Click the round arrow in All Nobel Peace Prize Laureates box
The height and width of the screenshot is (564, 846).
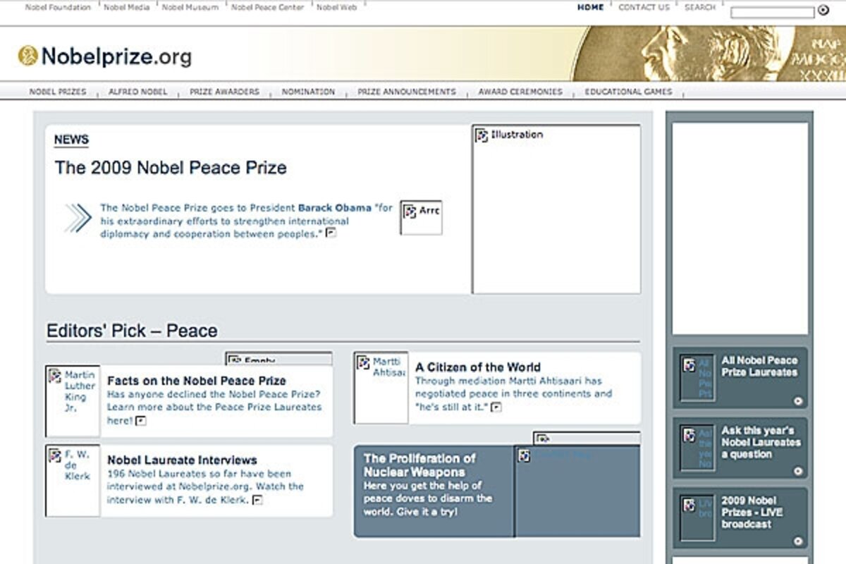(x=798, y=401)
